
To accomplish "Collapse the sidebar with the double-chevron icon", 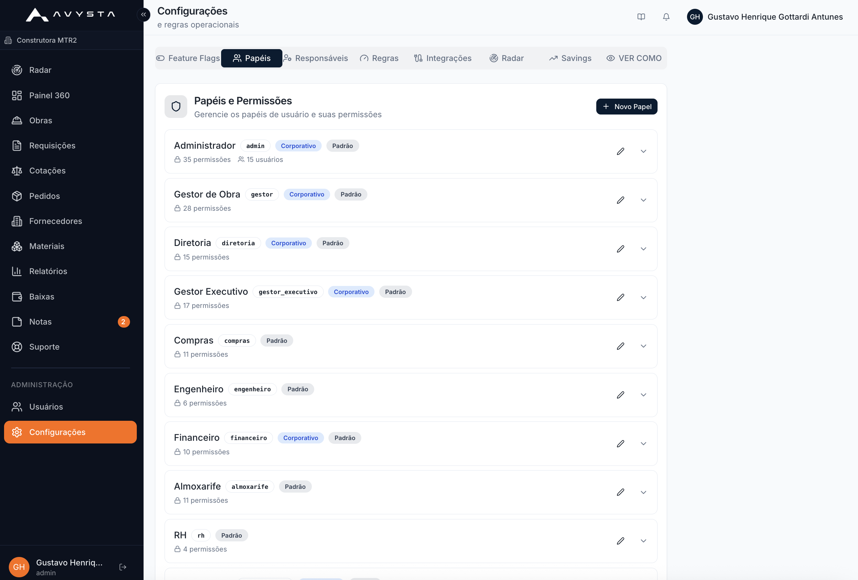I will pos(144,15).
